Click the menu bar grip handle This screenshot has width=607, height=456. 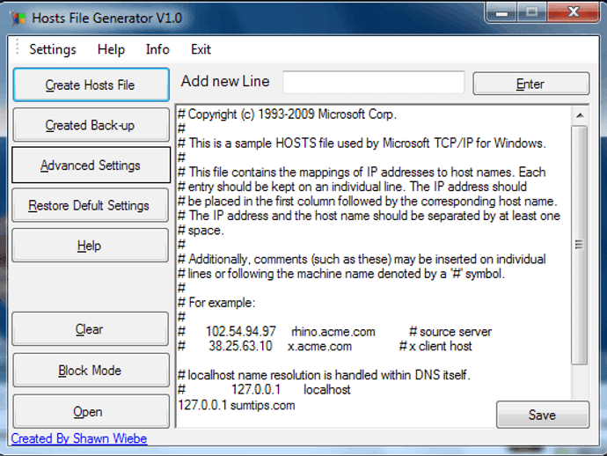[x=17, y=48]
